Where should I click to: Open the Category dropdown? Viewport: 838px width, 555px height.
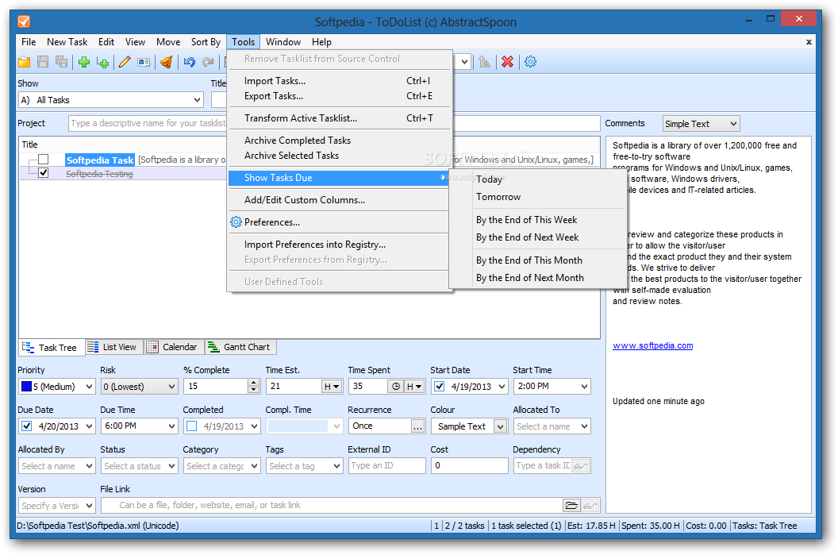click(255, 466)
